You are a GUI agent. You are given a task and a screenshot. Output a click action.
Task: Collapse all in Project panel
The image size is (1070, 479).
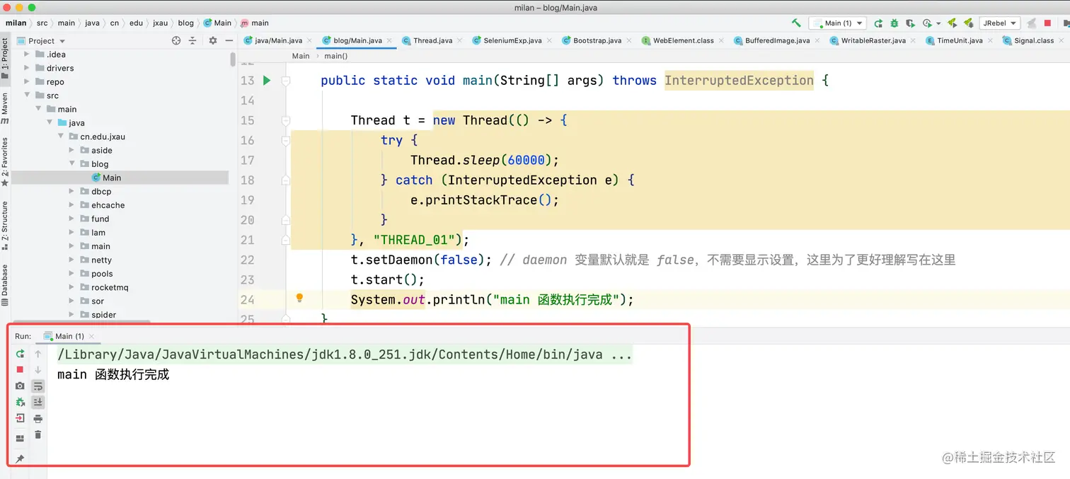pos(192,40)
